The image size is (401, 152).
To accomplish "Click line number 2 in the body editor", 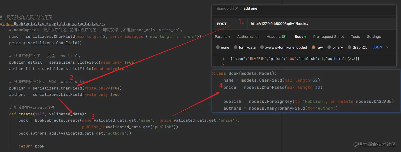I will pyautogui.click(x=223, y=64).
